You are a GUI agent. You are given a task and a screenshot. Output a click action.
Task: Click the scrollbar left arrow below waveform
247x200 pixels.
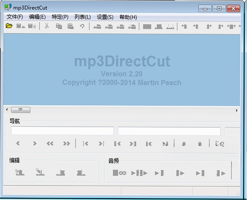tap(7, 110)
